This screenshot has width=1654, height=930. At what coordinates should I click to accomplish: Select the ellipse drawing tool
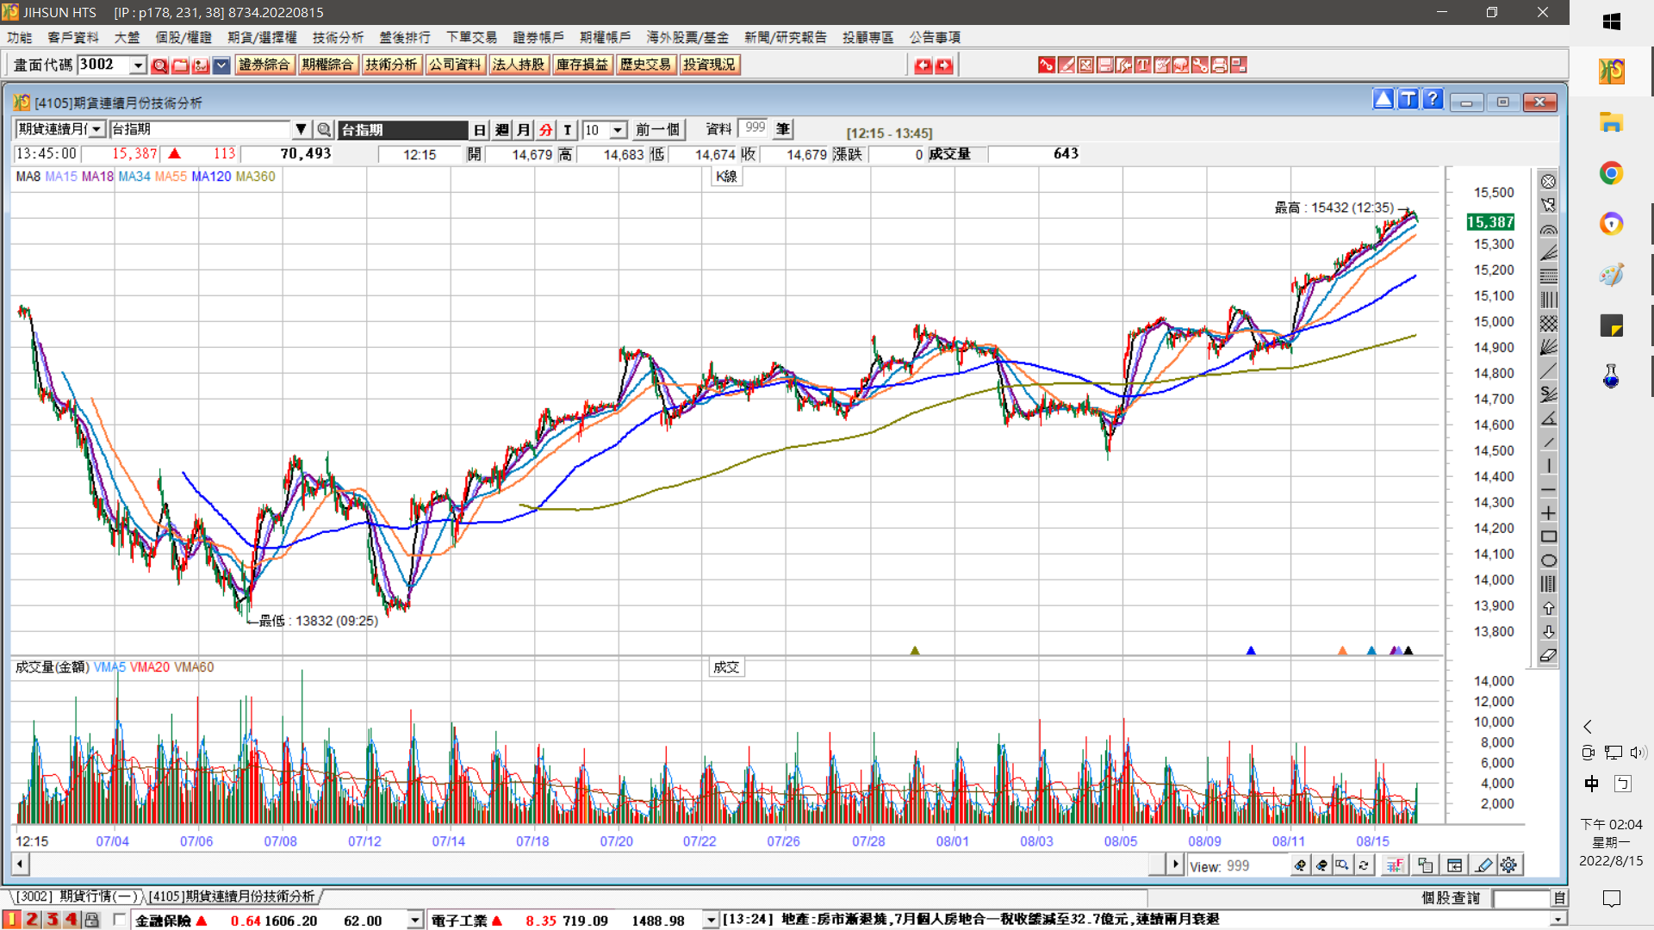(1548, 561)
